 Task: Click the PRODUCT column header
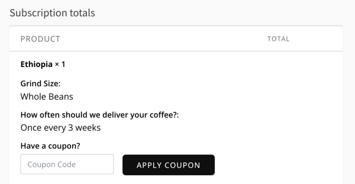pos(40,39)
